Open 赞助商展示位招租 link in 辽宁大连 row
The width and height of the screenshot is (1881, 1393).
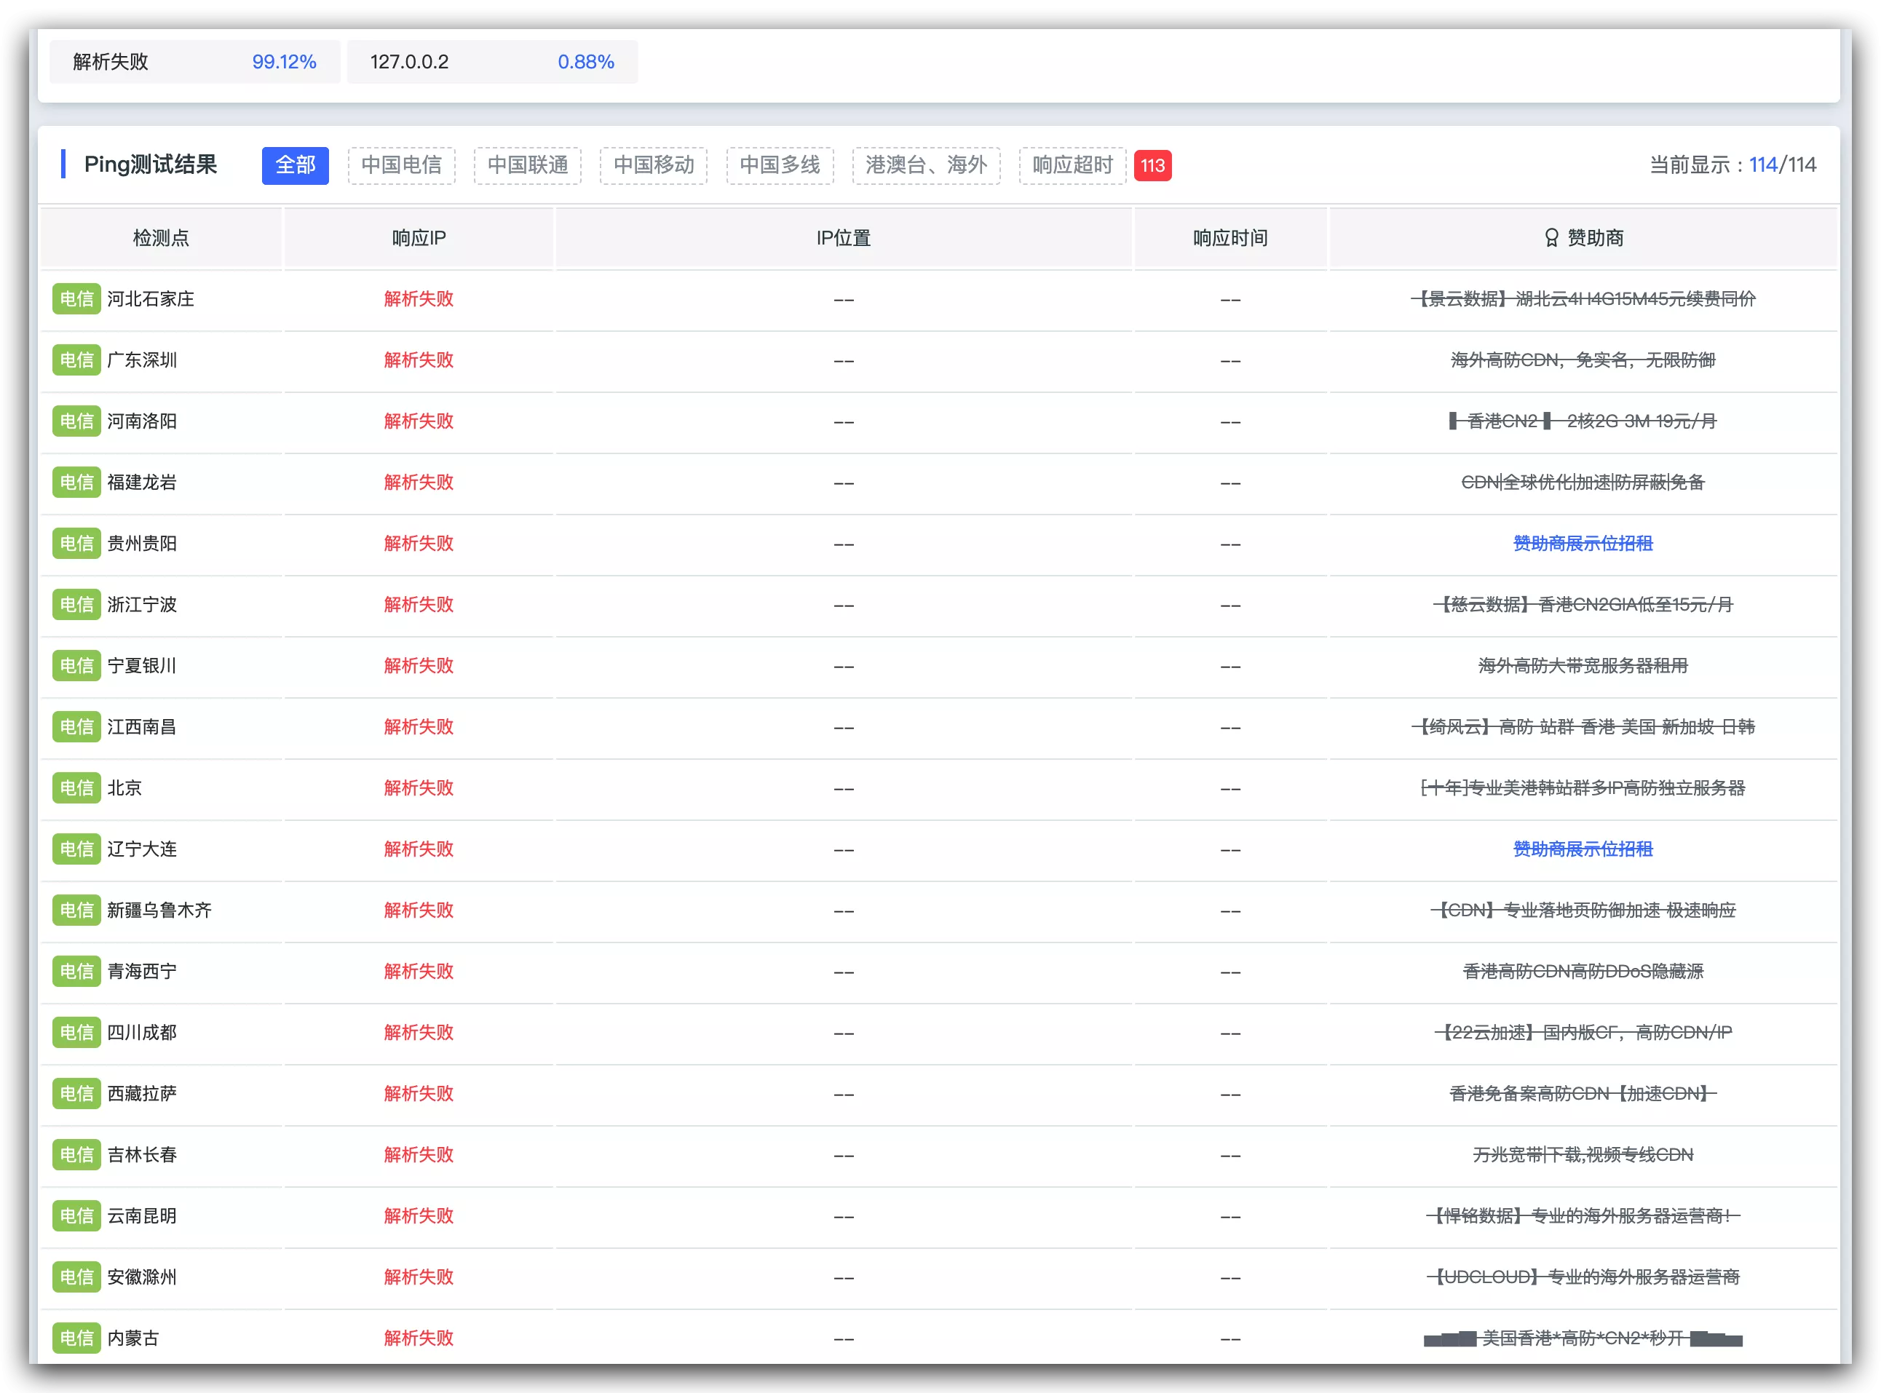1583,849
